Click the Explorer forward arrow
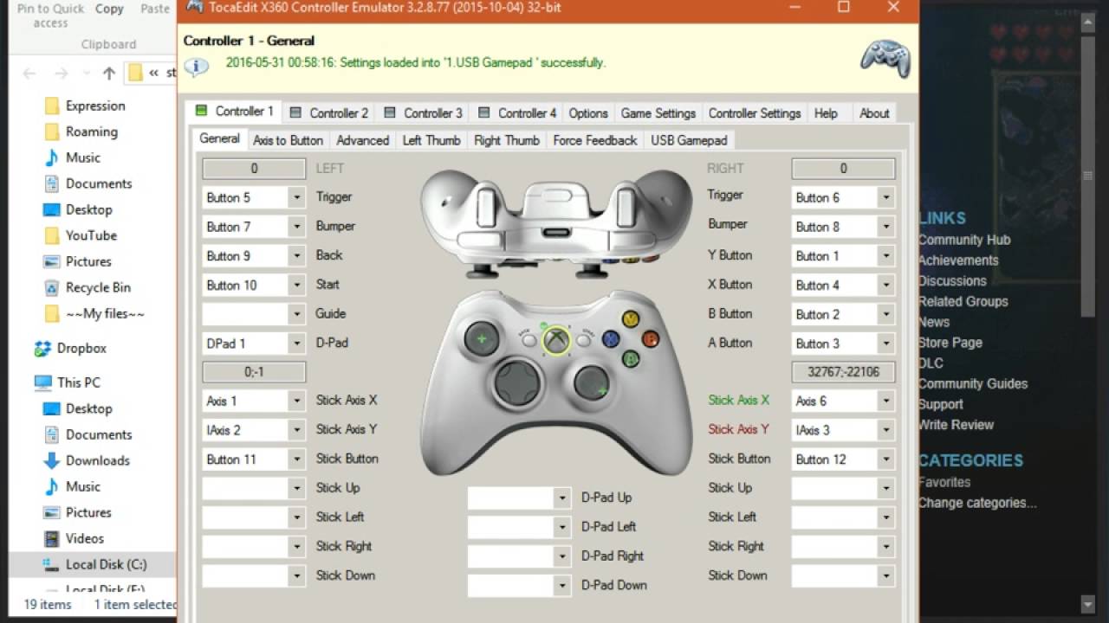The height and width of the screenshot is (623, 1109). click(x=61, y=74)
